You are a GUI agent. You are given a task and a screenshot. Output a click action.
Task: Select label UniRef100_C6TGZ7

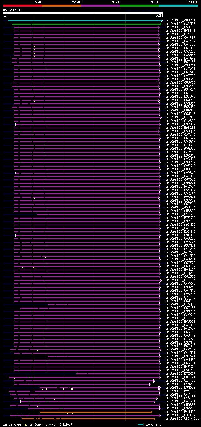click(180, 138)
